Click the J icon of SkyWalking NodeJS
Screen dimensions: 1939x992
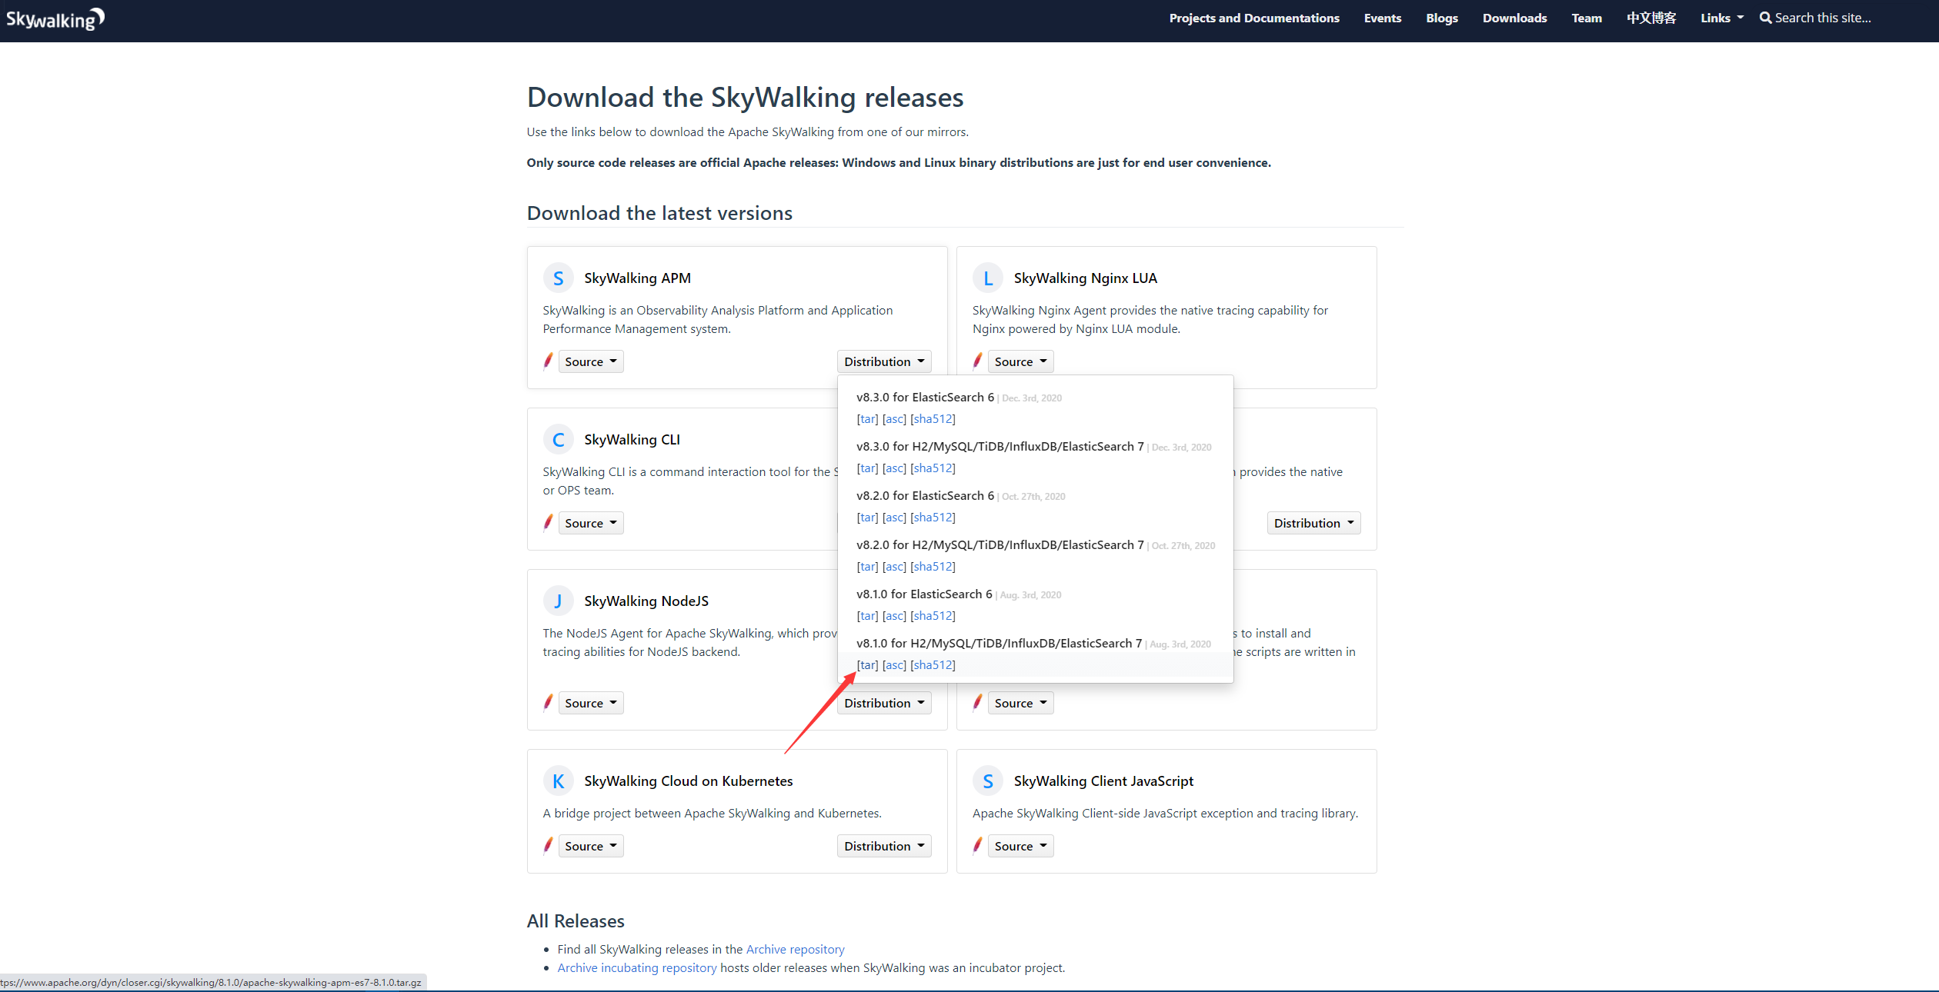559,601
